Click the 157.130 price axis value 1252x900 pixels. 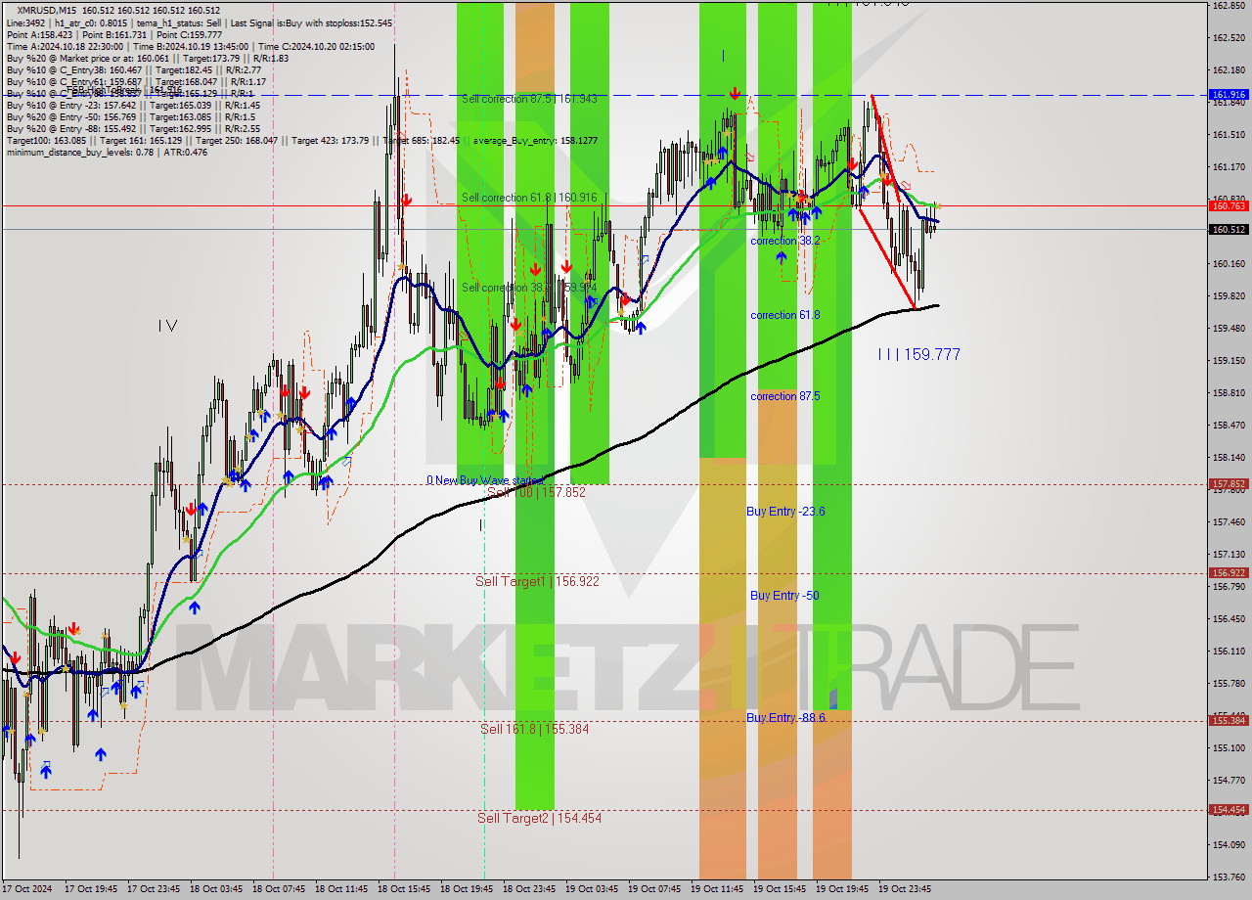(x=1229, y=555)
